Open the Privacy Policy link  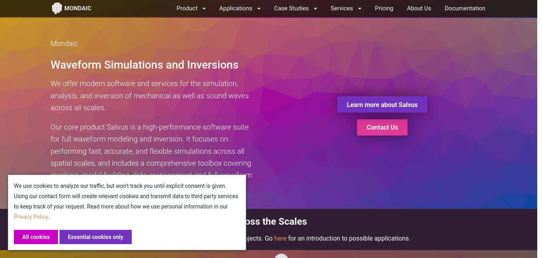coord(31,217)
